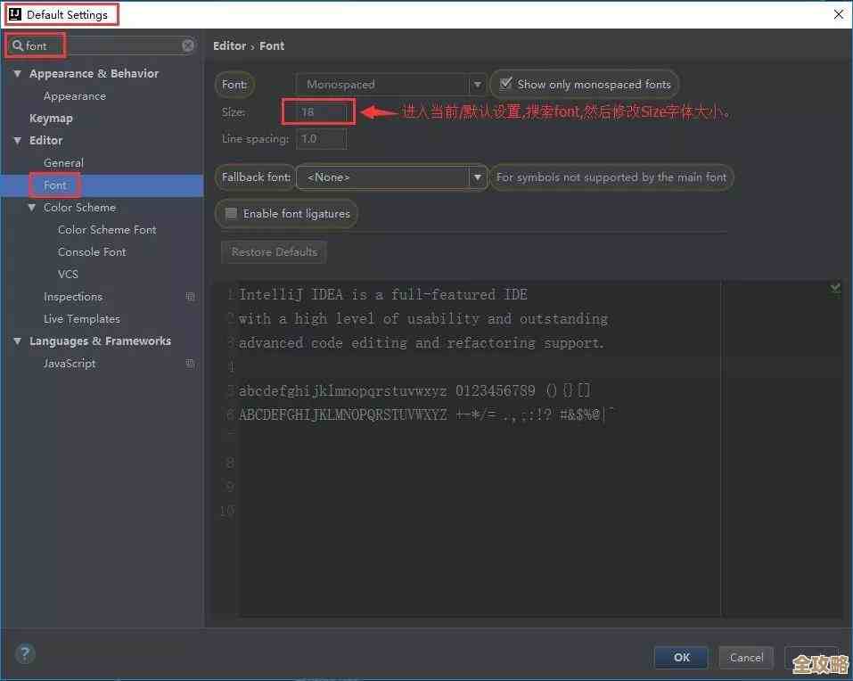This screenshot has height=681, width=853.
Task: Toggle Show only monospaced fonts checkbox
Action: coord(506,84)
